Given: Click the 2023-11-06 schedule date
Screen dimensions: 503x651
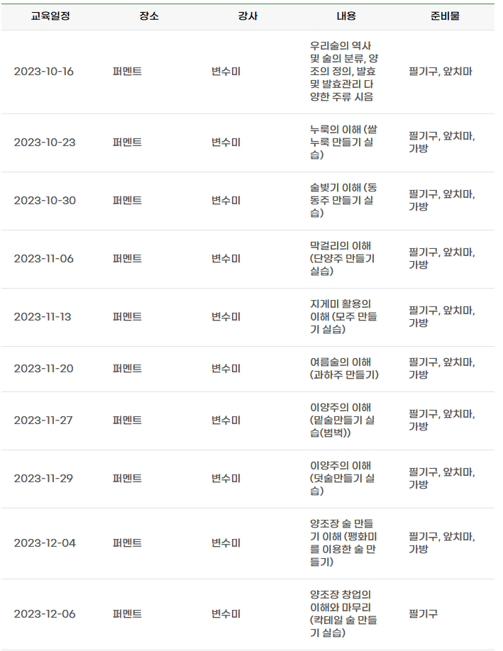Looking at the screenshot, I should point(43,259).
